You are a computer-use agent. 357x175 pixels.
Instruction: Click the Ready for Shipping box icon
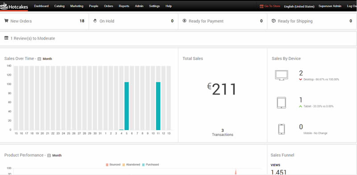[274, 21]
